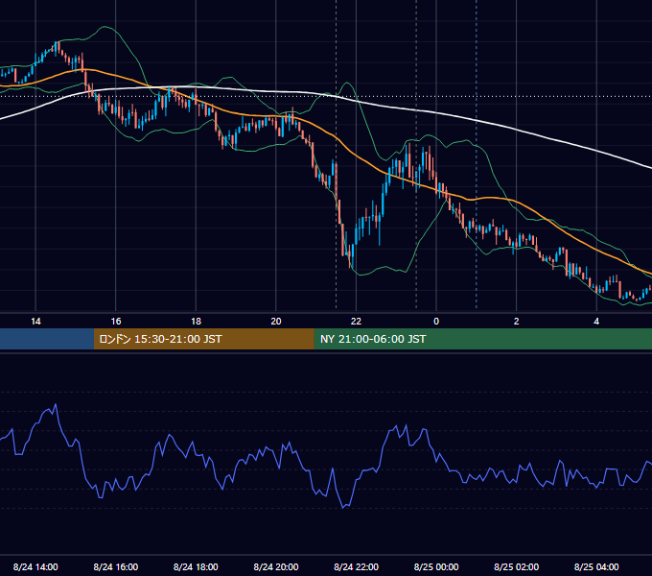Select the ロンドン 15:30-21:00 JST session bar

pos(203,339)
